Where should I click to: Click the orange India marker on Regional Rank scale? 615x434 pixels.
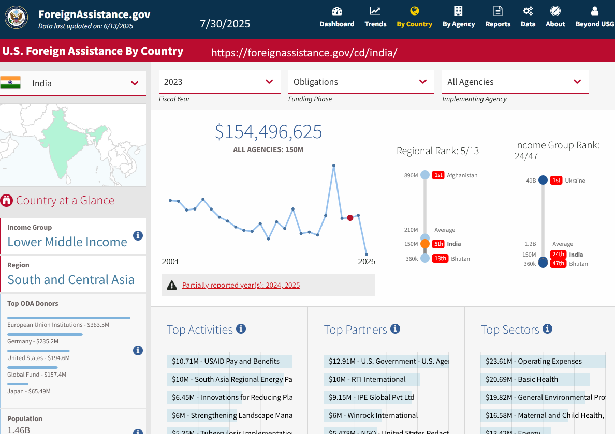tap(425, 244)
